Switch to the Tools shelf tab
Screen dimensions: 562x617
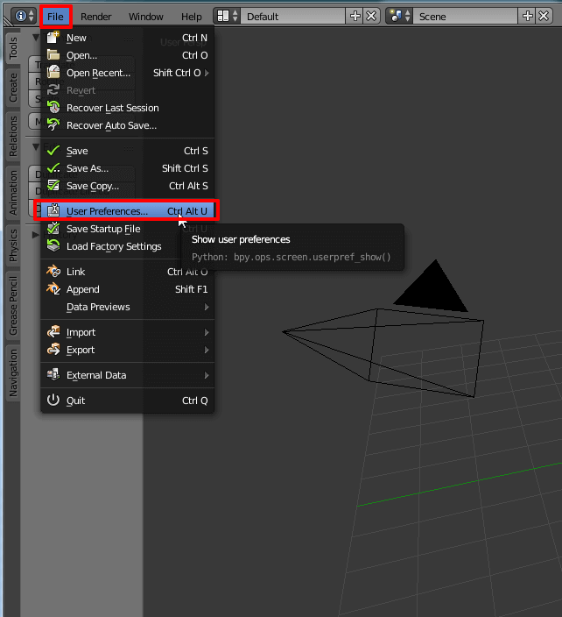(x=13, y=48)
